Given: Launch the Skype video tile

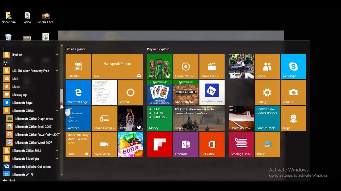Looking at the screenshot, I should coord(104,145).
